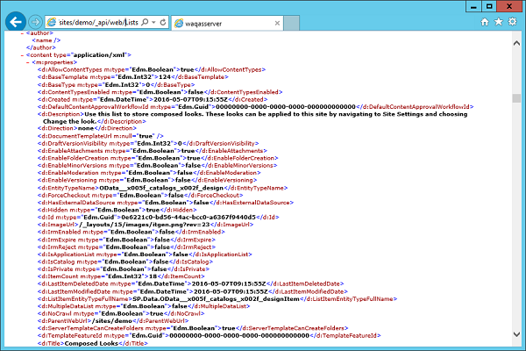Click the d:ServerTemplateCanCreateFolders opening tag
This screenshot has width=526, height=351.
pos(130,328)
